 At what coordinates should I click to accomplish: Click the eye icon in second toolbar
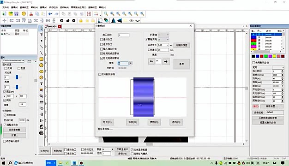point(131,21)
